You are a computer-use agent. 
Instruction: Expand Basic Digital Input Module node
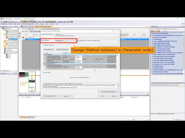tap(153, 43)
